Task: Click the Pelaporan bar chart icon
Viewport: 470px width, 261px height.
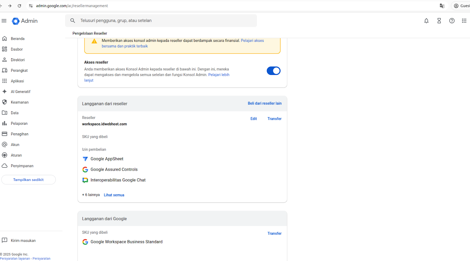Action: (4, 123)
